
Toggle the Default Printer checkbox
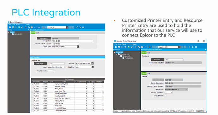coord(166,95)
